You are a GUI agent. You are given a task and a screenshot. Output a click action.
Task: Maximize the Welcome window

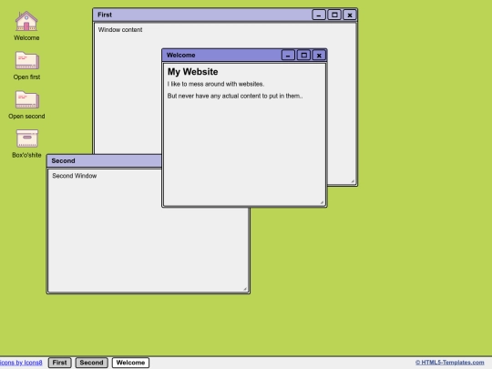(303, 56)
